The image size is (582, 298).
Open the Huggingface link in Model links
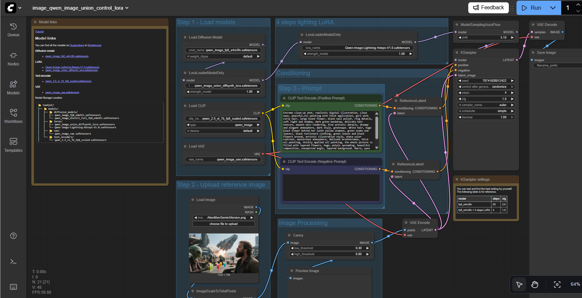pyautogui.click(x=77, y=45)
